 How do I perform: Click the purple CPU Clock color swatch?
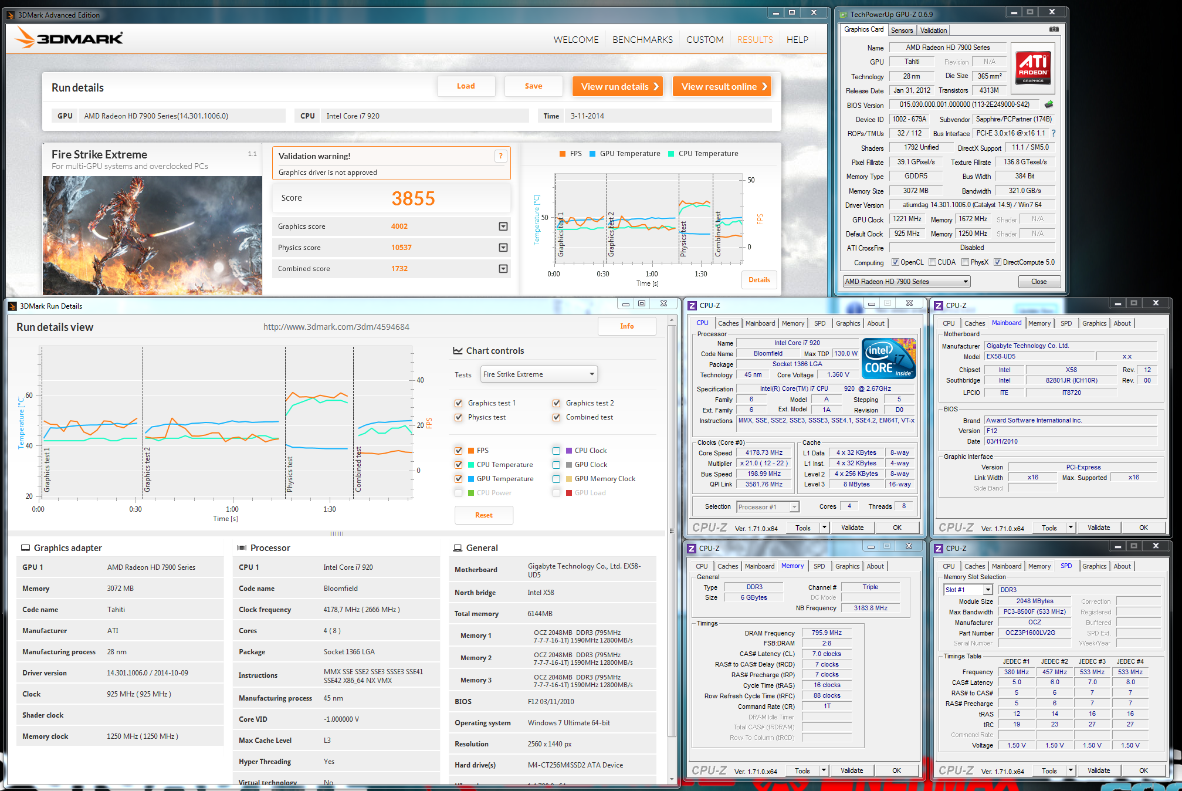569,451
